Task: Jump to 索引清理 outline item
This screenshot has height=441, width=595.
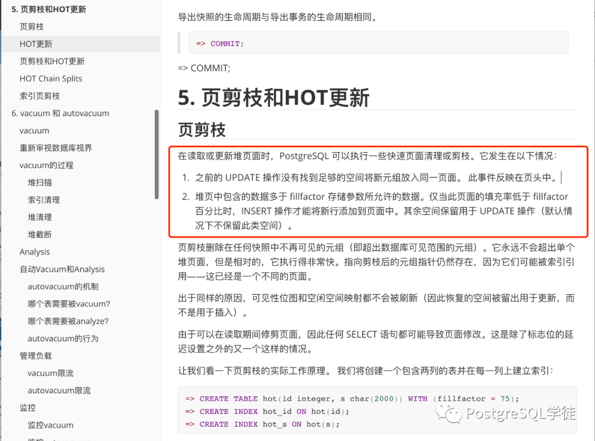Action: (x=44, y=200)
